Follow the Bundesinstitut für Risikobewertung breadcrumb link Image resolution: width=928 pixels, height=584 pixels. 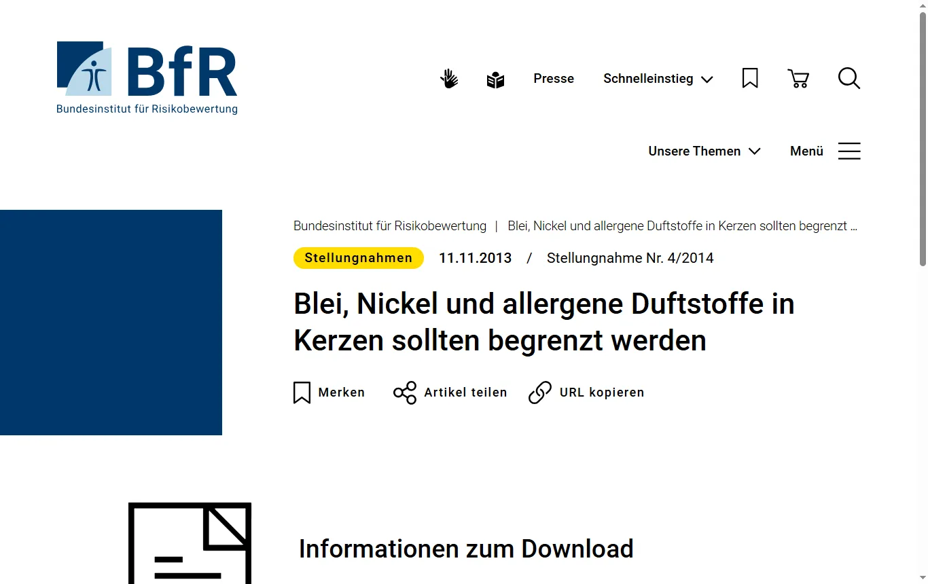(390, 226)
